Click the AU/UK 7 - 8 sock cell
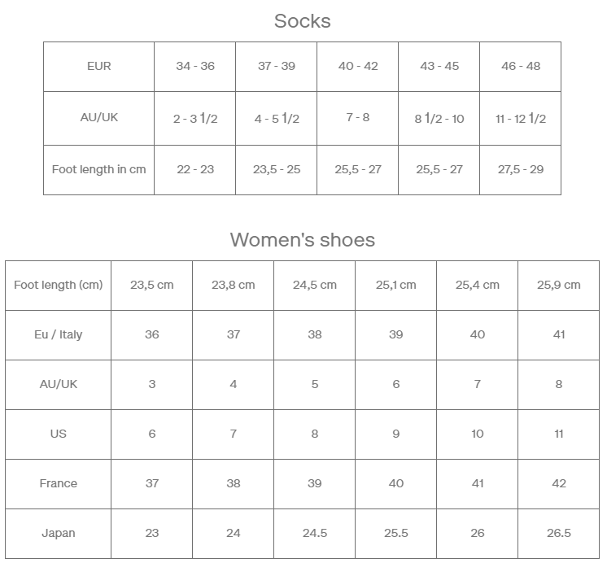 [x=358, y=119]
